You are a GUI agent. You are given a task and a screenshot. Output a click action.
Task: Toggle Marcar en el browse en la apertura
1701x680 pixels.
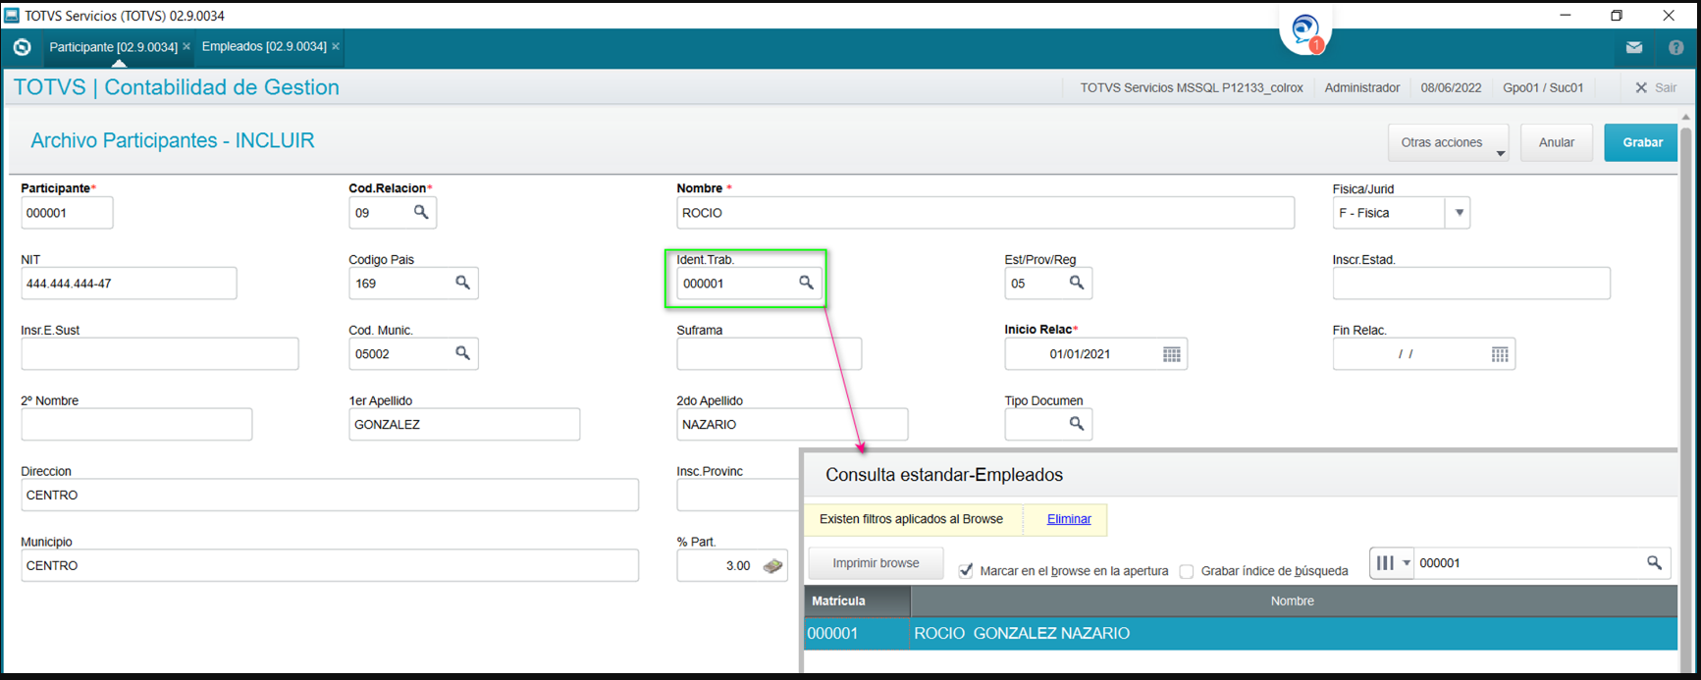(966, 571)
